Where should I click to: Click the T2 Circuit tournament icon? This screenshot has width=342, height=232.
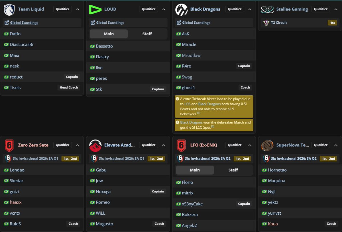266,23
